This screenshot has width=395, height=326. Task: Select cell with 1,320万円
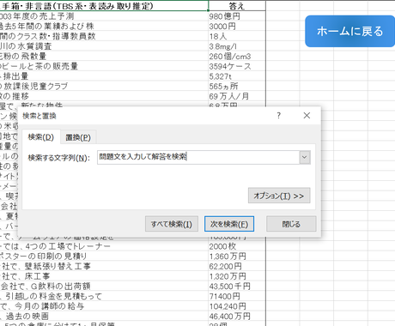click(x=237, y=276)
